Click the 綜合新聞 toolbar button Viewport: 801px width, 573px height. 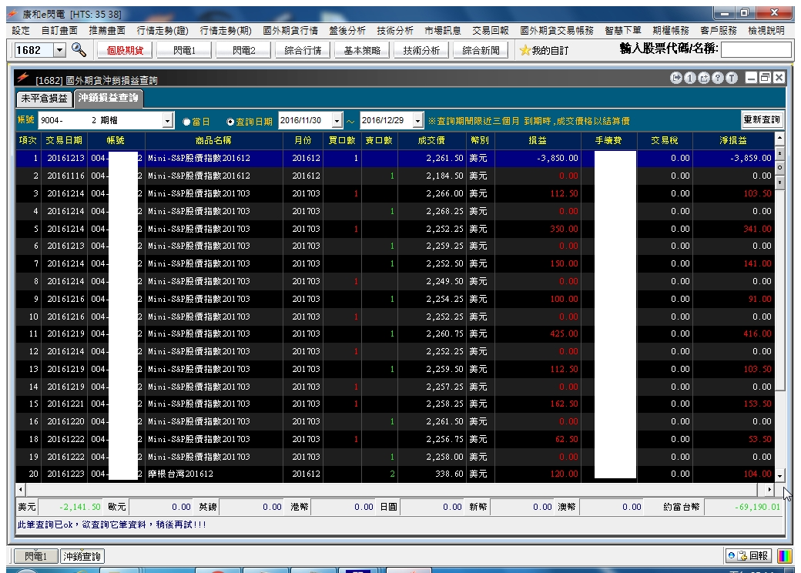pyautogui.click(x=481, y=50)
